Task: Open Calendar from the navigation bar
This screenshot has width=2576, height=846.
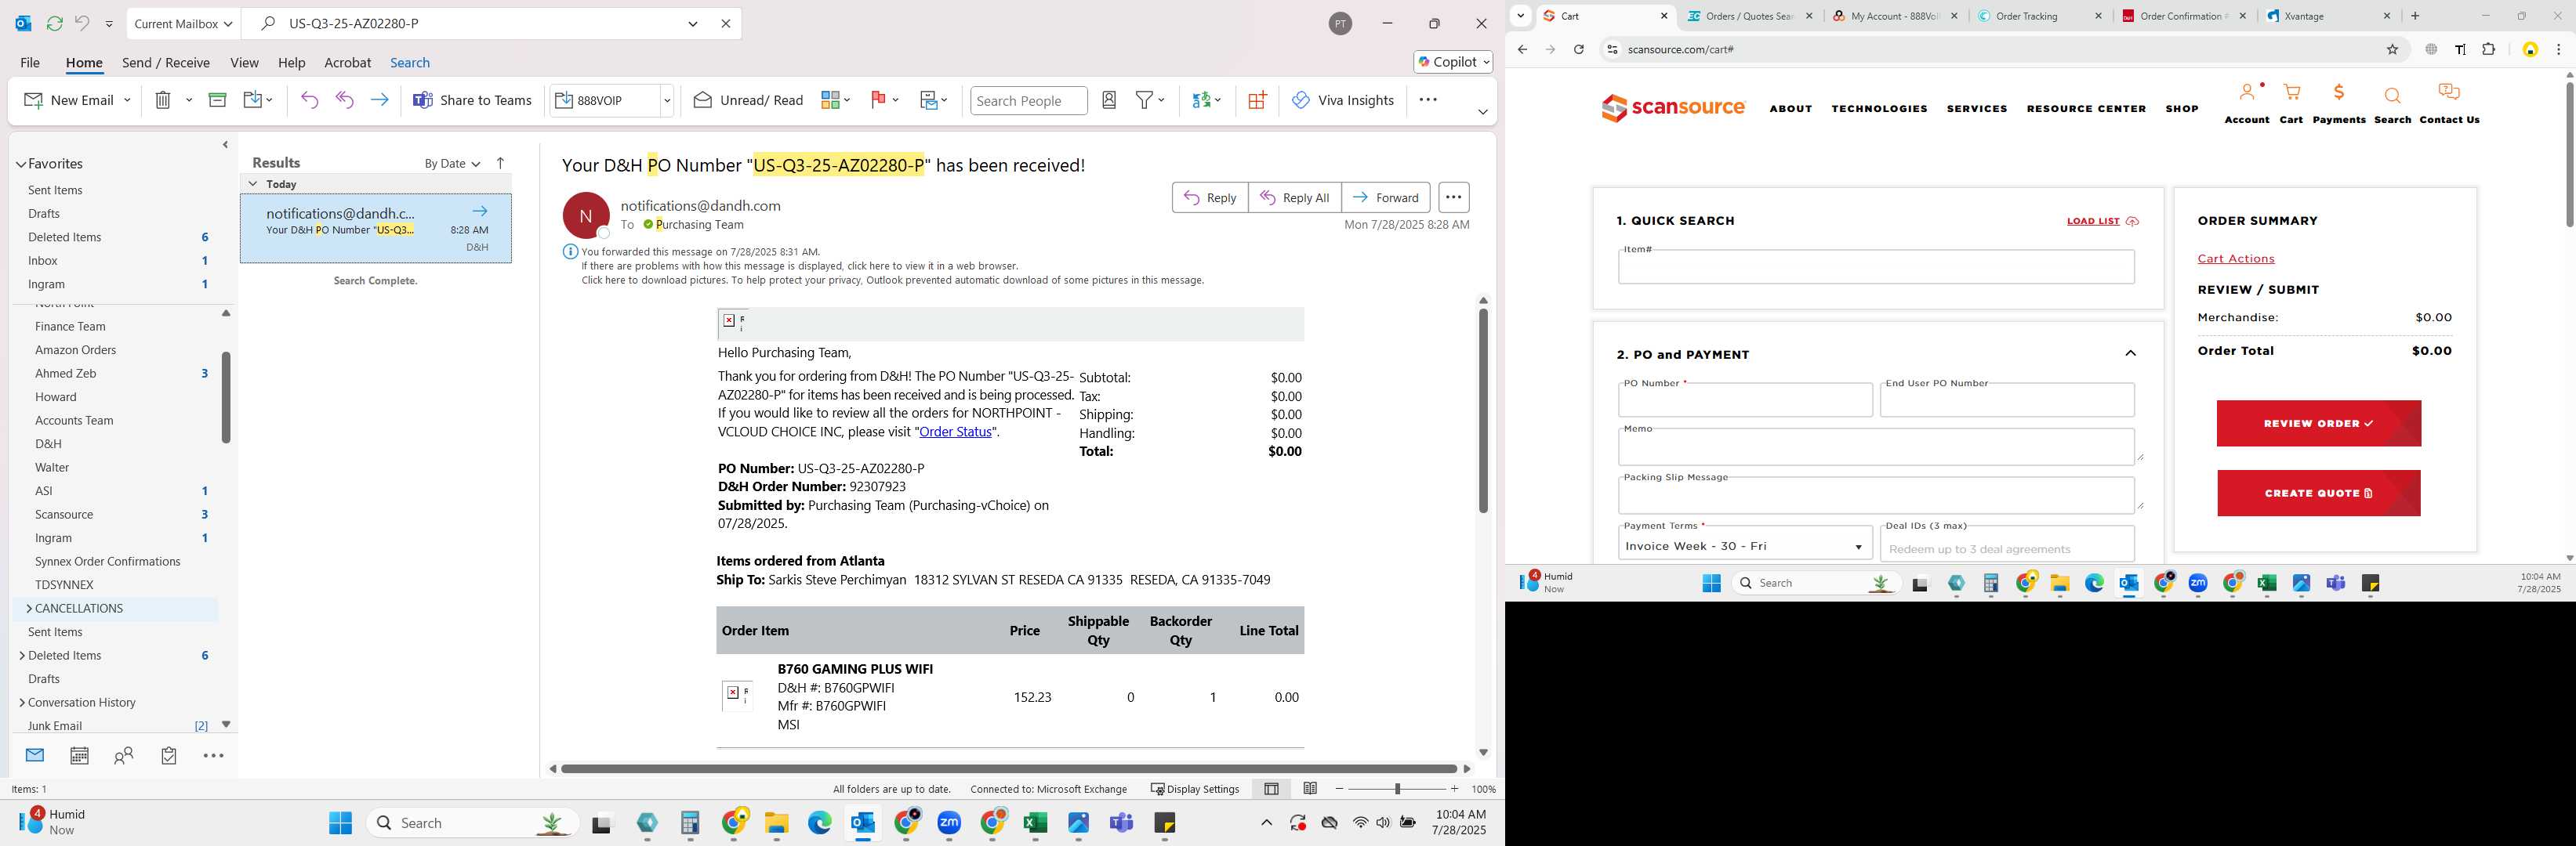Action: [79, 756]
